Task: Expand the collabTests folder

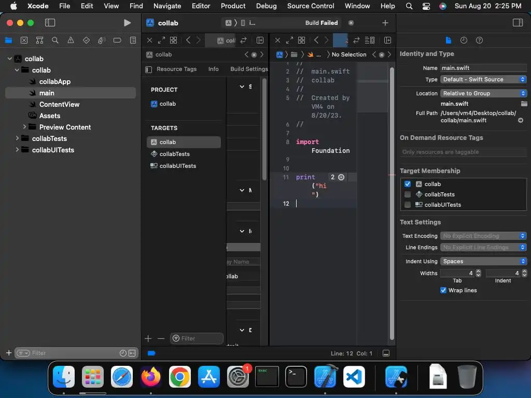Action: tap(17, 138)
